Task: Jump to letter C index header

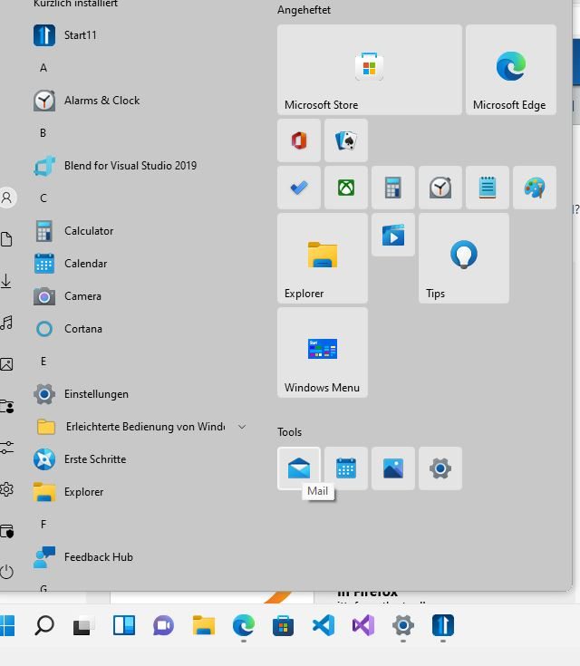Action: 43,198
